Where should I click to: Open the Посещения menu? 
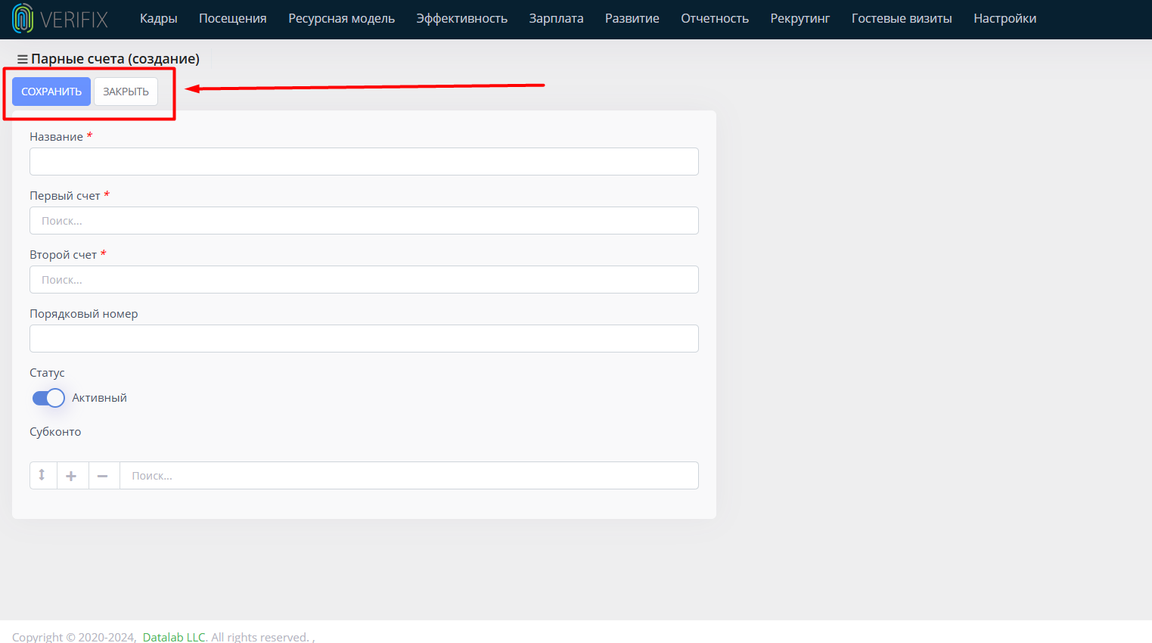(233, 19)
